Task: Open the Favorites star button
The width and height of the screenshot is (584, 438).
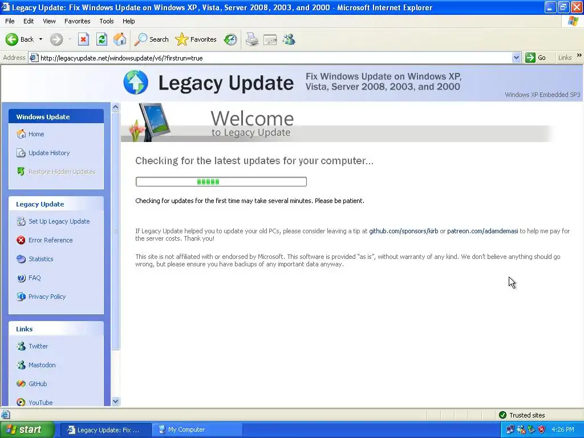Action: point(196,39)
